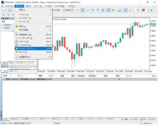This screenshot has height=125, width=158.
Task: Click the crosshair cursor tool
Action: (130, 10)
